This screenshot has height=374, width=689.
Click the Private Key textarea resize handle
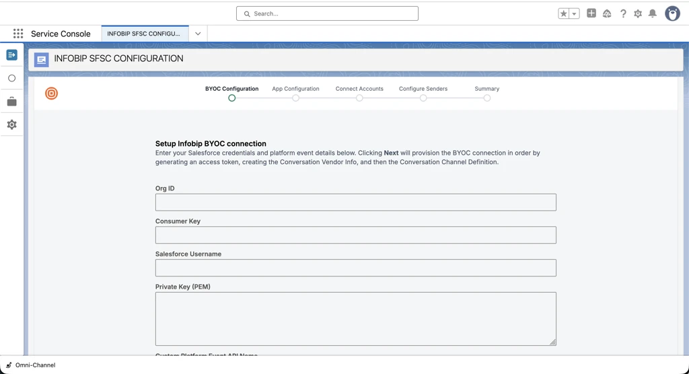click(x=553, y=342)
